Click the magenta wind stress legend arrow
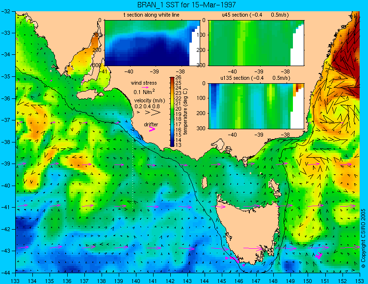Image resolution: width=368 pixels, height=284 pixels. tap(145, 87)
